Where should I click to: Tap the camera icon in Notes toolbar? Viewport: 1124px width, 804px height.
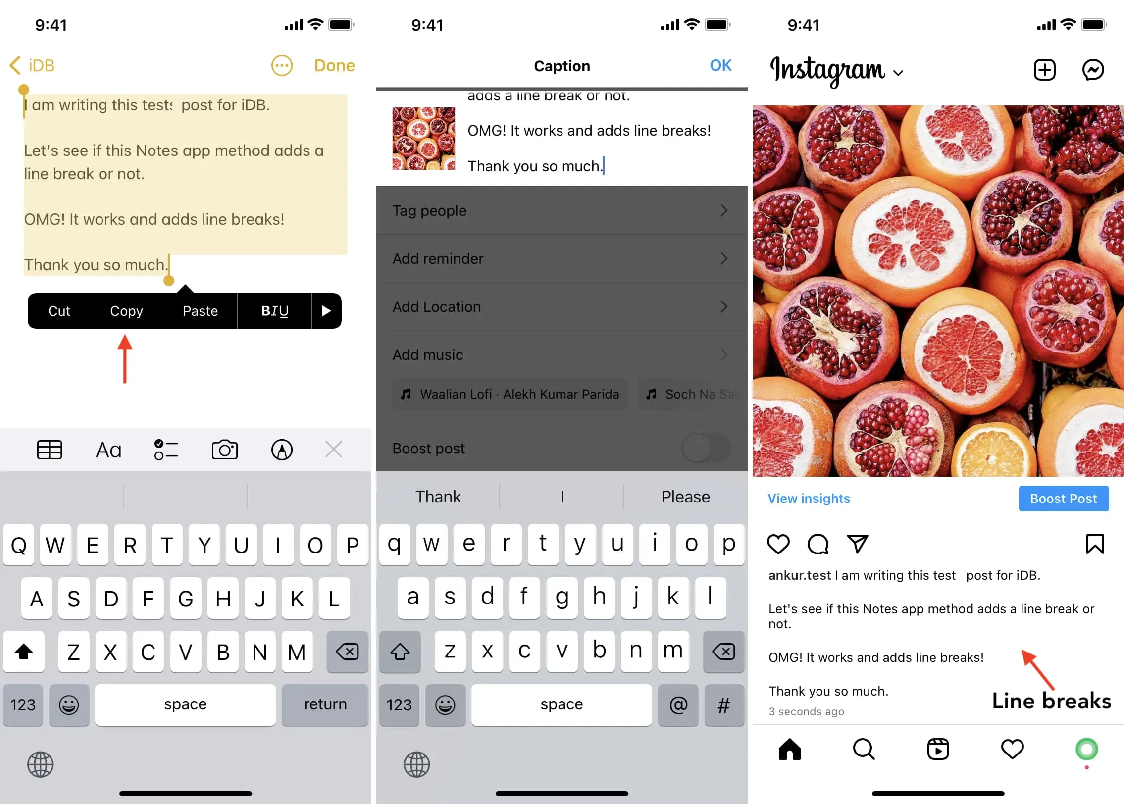tap(224, 450)
